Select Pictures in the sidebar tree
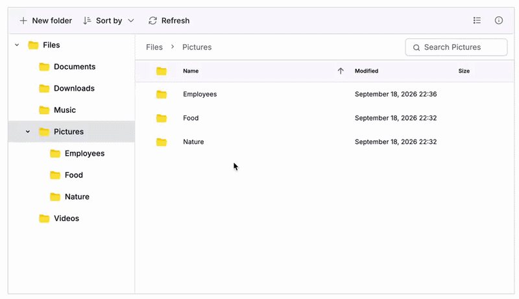The width and height of the screenshot is (519, 299). click(71, 132)
